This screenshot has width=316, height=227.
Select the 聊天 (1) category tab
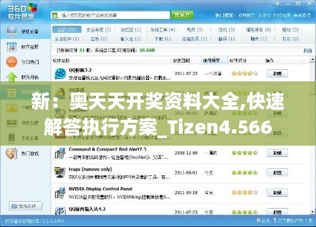click(258, 39)
